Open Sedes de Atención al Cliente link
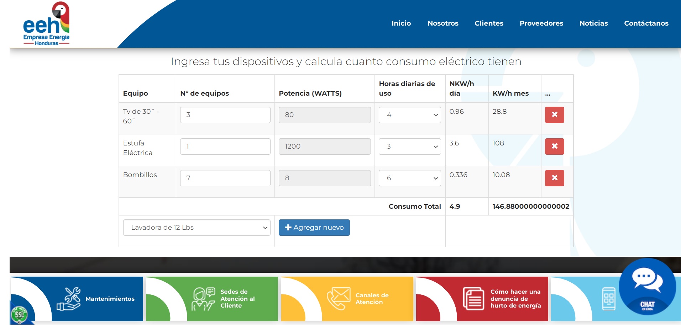The height and width of the screenshot is (325, 681). pos(237,299)
